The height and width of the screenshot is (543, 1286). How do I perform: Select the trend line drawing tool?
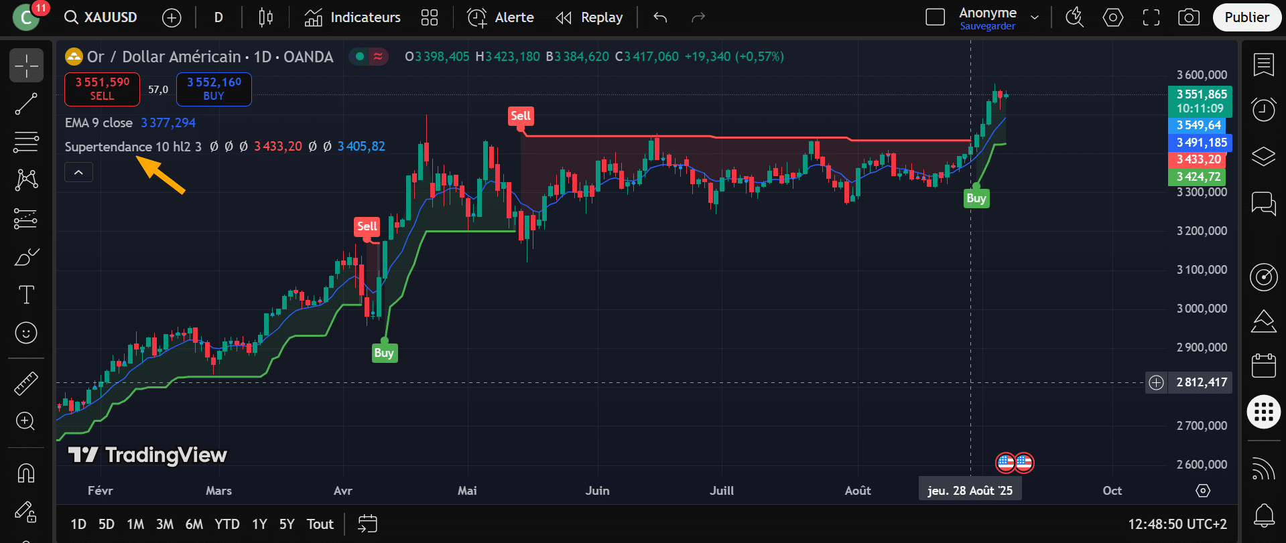pyautogui.click(x=26, y=104)
